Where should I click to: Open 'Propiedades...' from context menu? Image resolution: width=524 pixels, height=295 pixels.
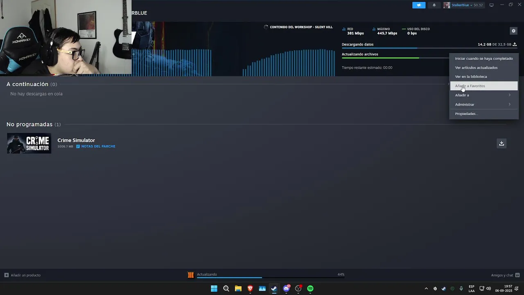coord(484,113)
